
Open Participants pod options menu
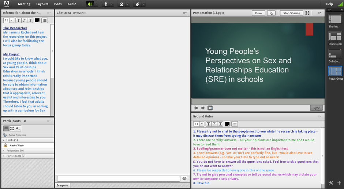click(x=49, y=121)
